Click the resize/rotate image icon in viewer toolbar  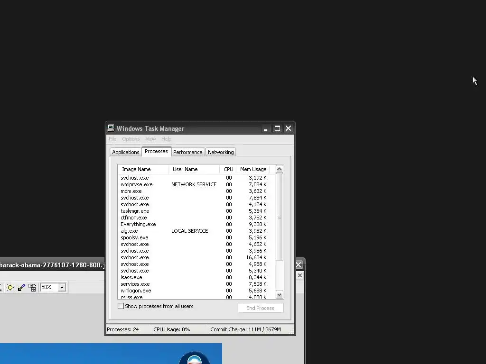point(32,288)
